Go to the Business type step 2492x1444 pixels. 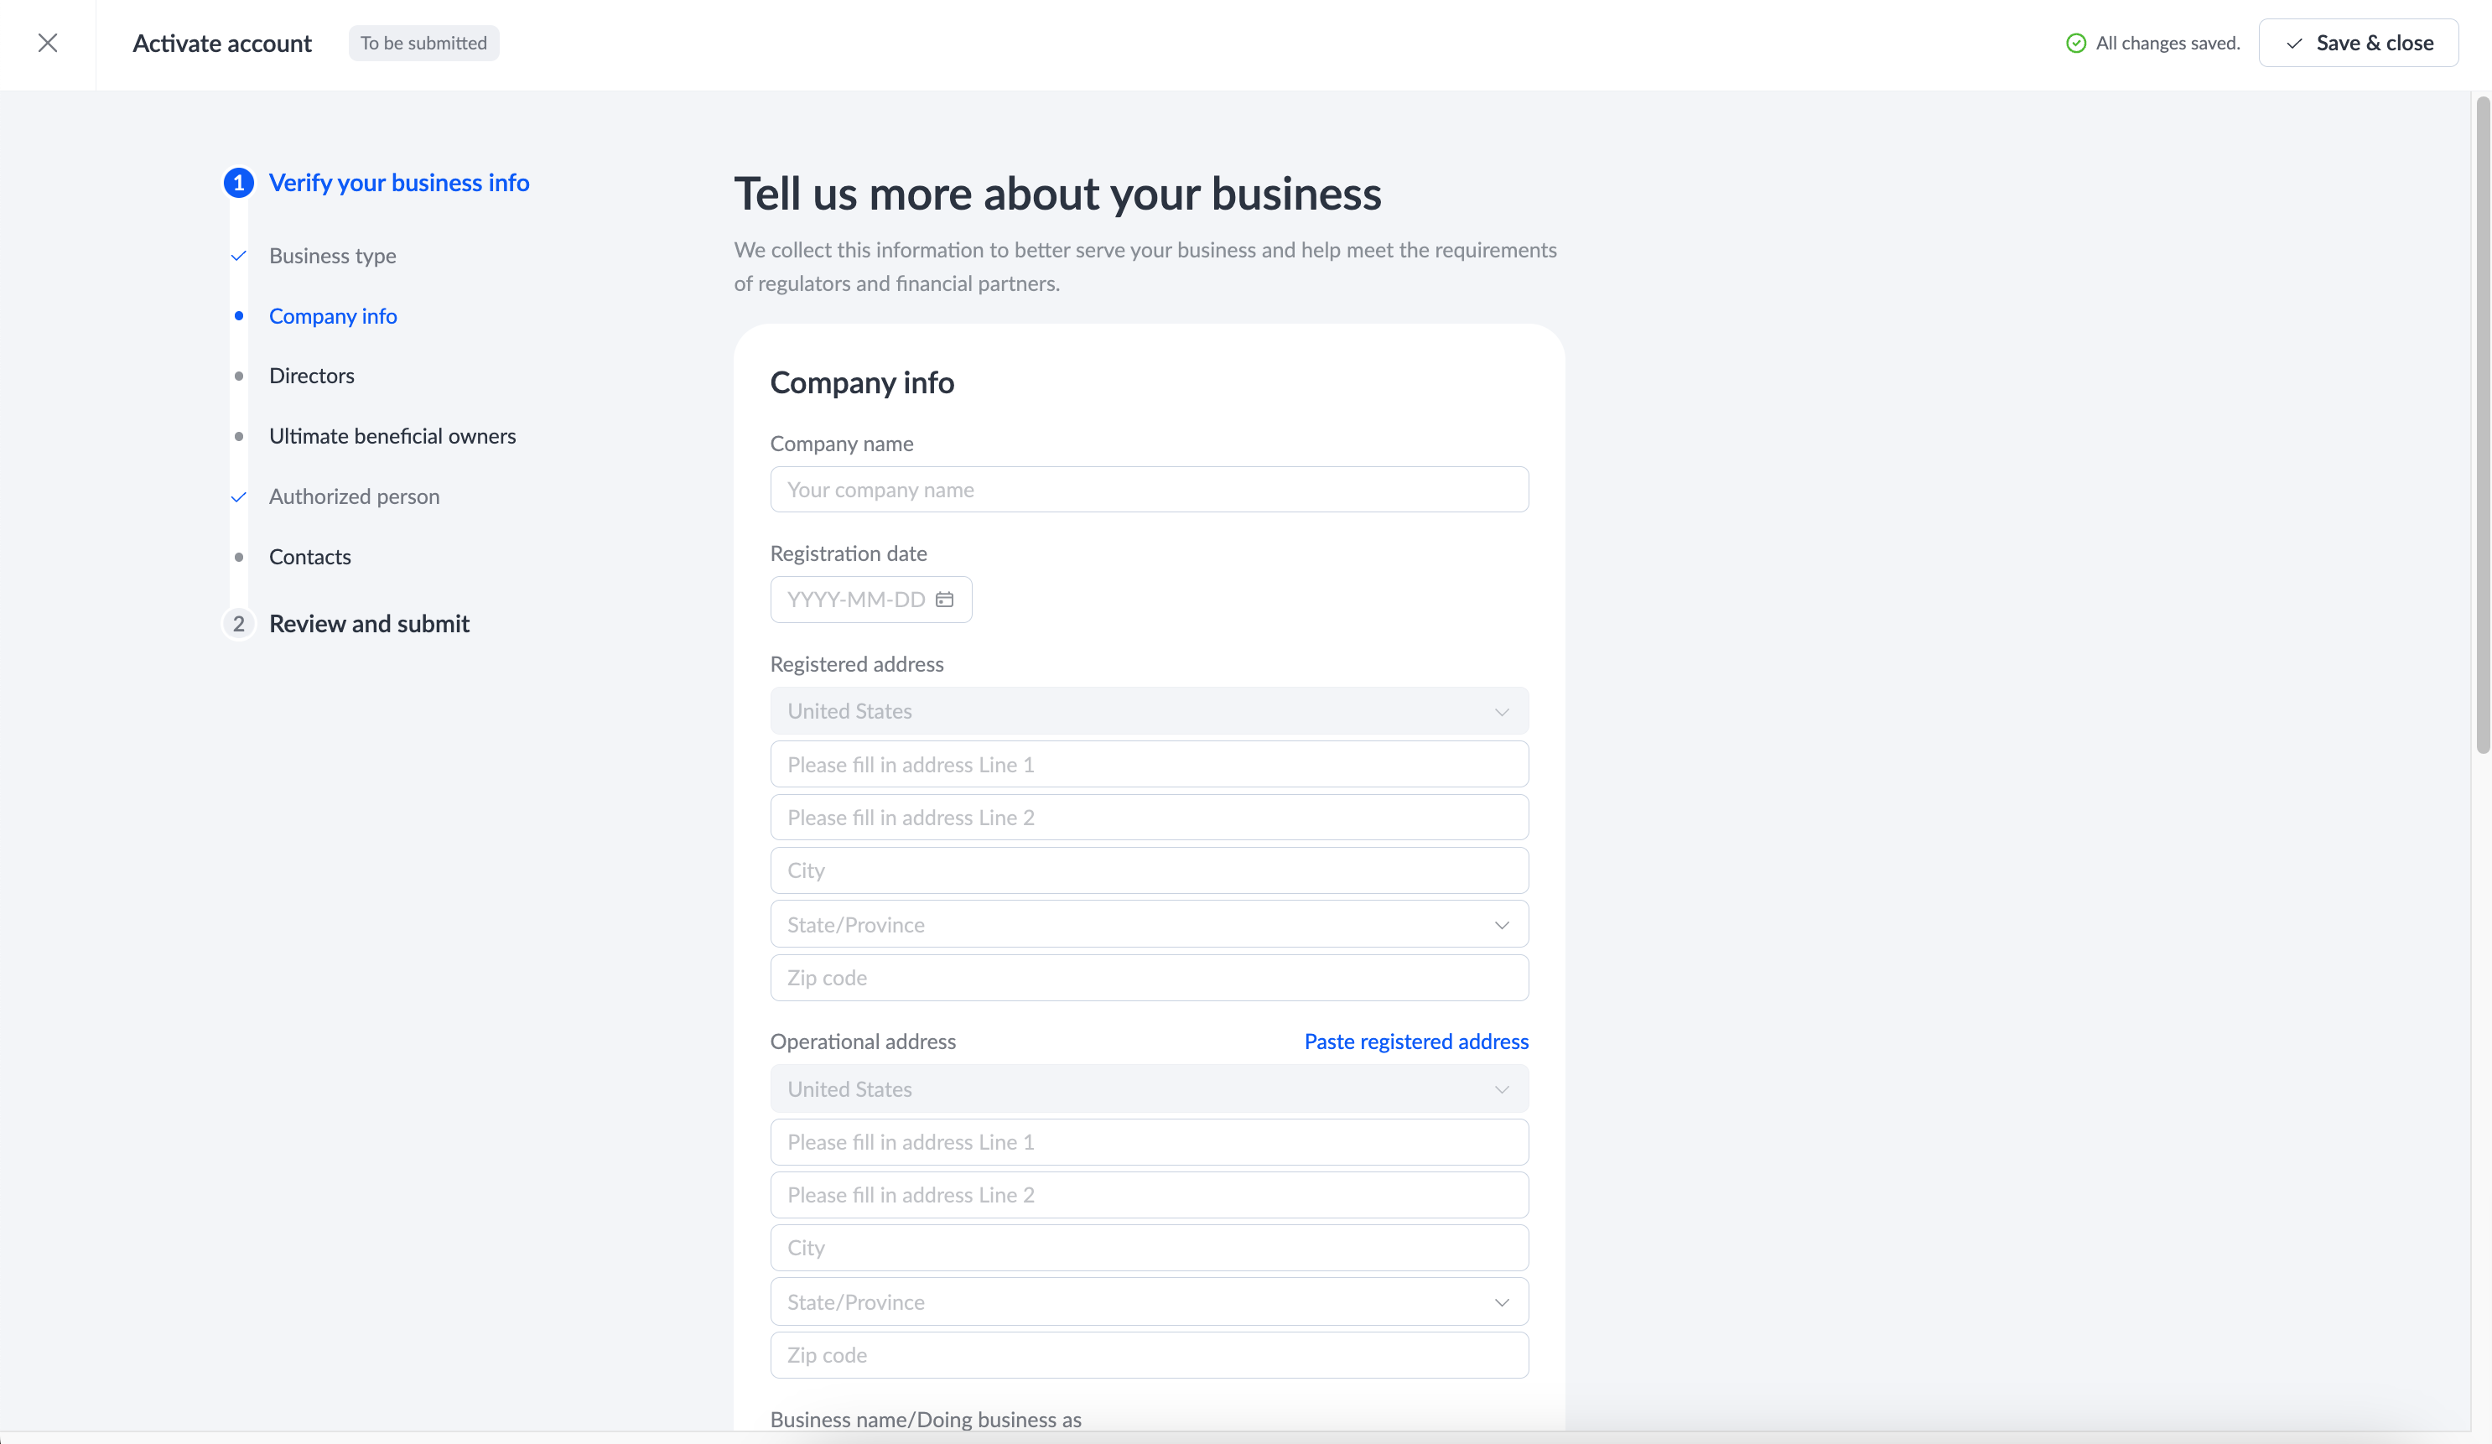[332, 256]
